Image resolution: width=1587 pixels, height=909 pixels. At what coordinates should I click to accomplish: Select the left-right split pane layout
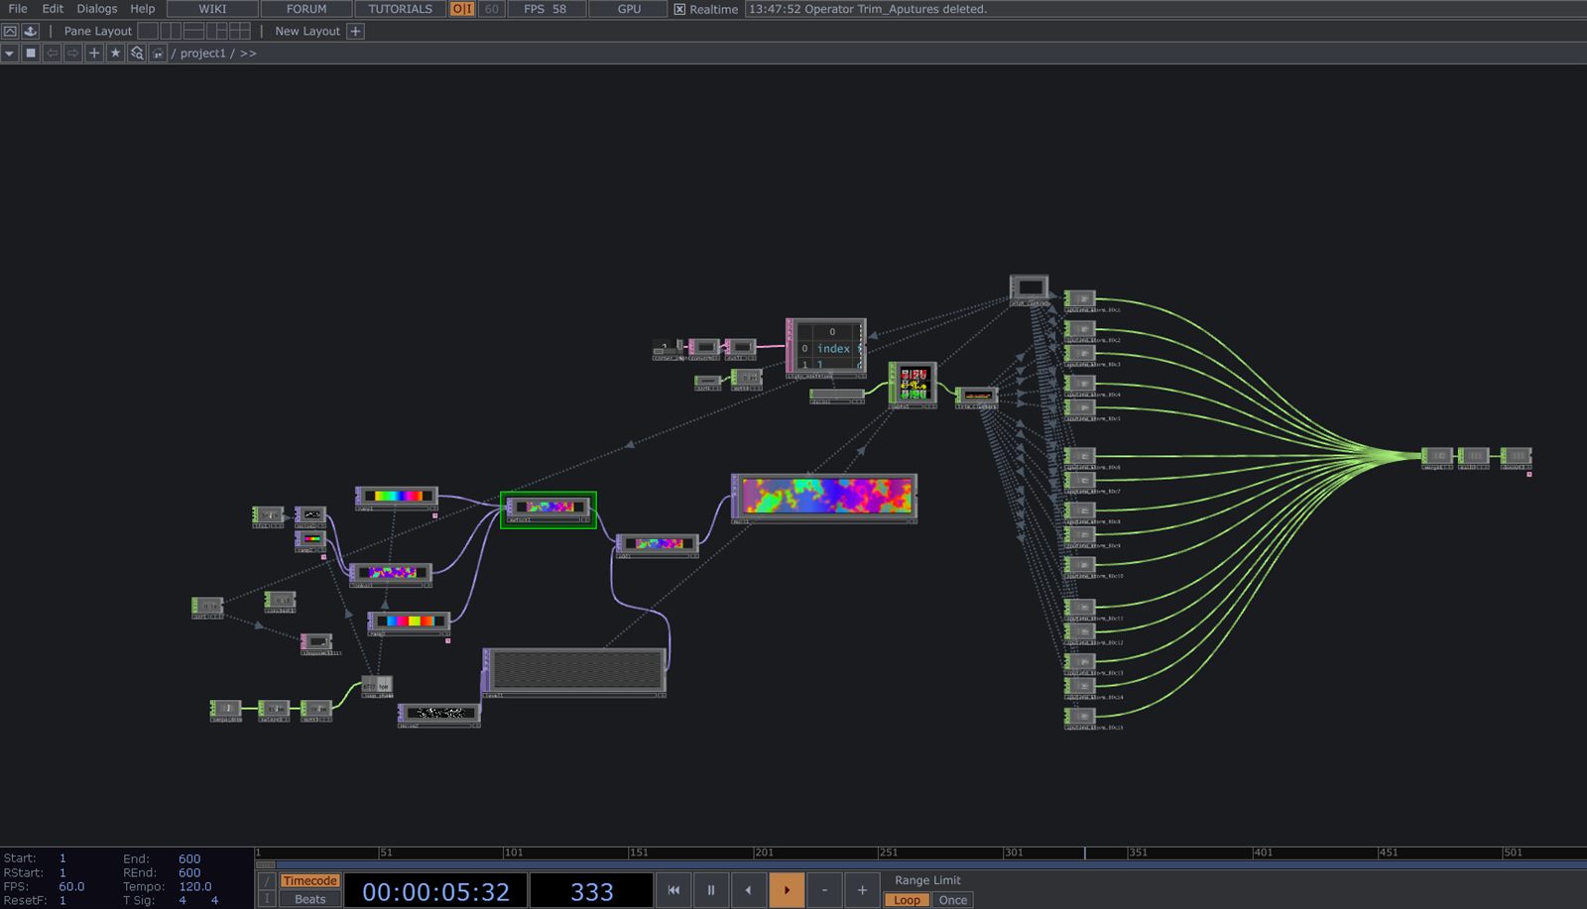pos(171,31)
